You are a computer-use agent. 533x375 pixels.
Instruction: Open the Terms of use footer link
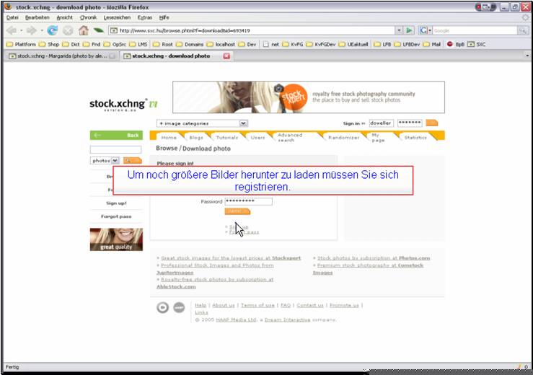point(257,305)
